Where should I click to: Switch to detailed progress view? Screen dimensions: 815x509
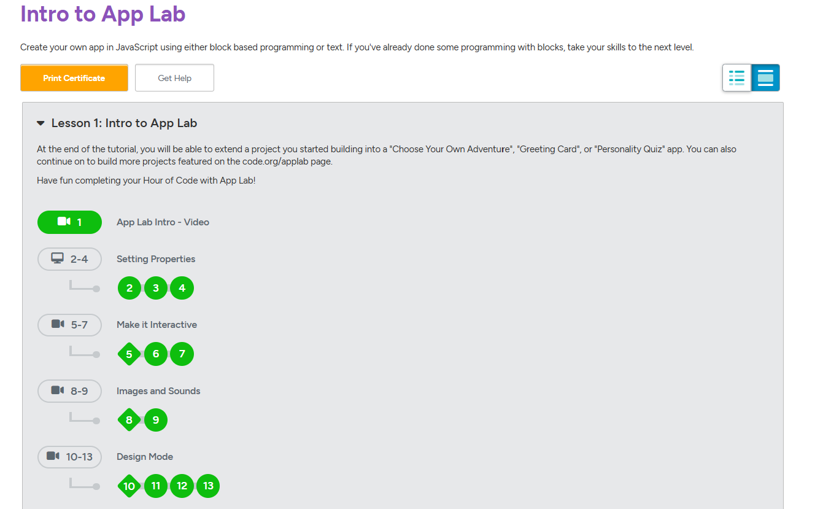tap(765, 78)
